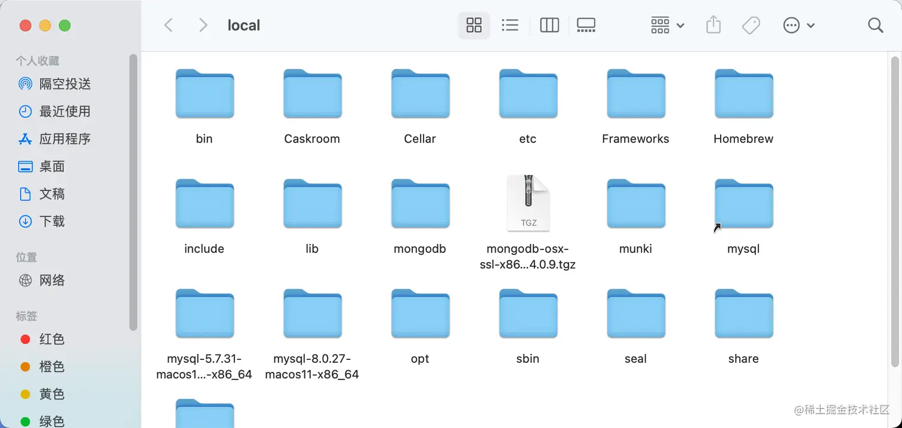Open the More actions ellipsis menu
The width and height of the screenshot is (902, 428).
pyautogui.click(x=799, y=25)
